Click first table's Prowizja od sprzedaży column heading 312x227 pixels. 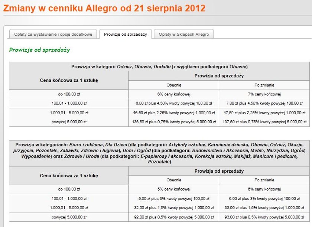[x=219, y=76]
